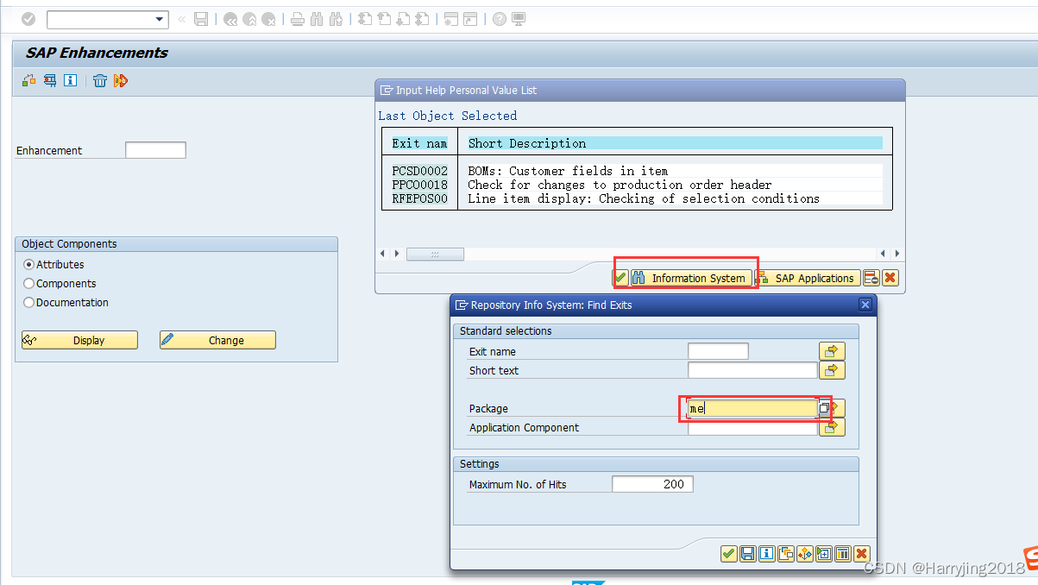The image size is (1038, 585).
Task: Click the green Enter checkmark in the top toolbar
Action: coord(28,19)
